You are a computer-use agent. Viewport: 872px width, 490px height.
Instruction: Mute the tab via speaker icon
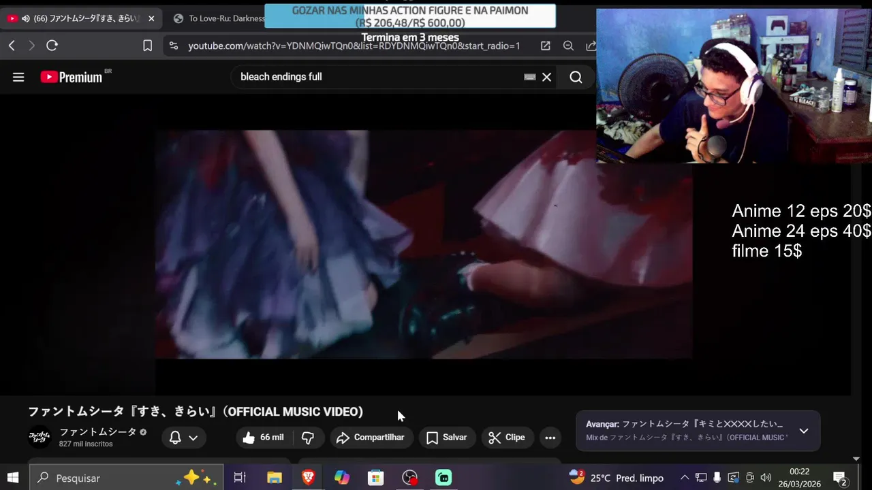(26, 18)
